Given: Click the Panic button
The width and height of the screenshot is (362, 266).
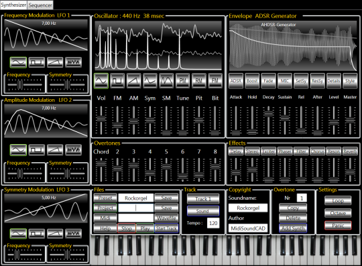Looking at the screenshot, I should click(338, 226).
